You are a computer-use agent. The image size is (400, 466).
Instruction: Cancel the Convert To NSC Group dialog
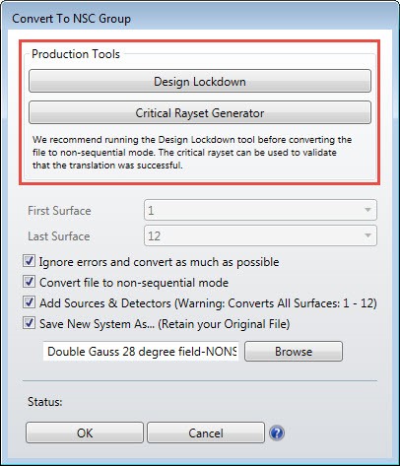(x=206, y=433)
